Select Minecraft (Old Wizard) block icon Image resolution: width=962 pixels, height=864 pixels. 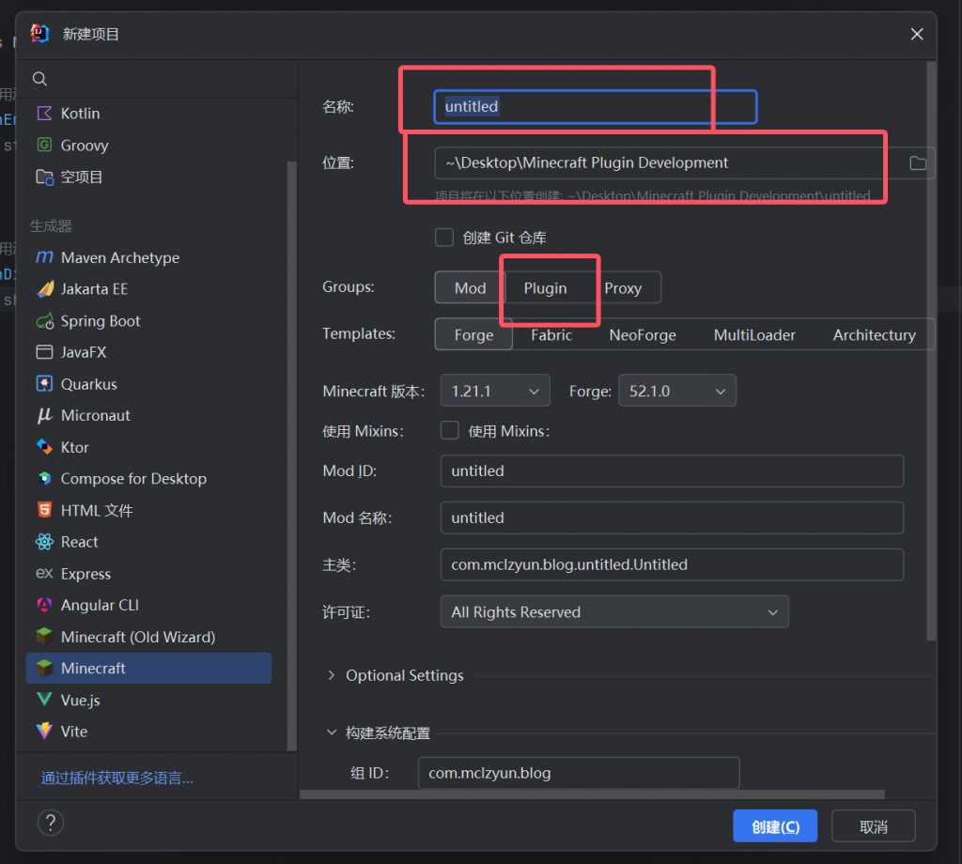[44, 637]
